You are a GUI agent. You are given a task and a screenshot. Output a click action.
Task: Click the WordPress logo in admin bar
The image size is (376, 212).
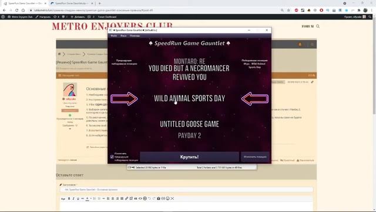[x=3, y=17]
